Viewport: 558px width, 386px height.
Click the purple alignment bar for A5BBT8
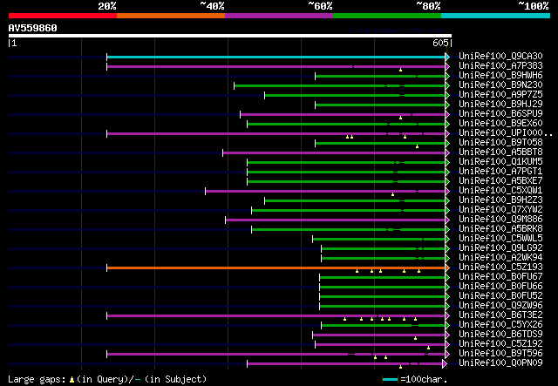coord(334,153)
